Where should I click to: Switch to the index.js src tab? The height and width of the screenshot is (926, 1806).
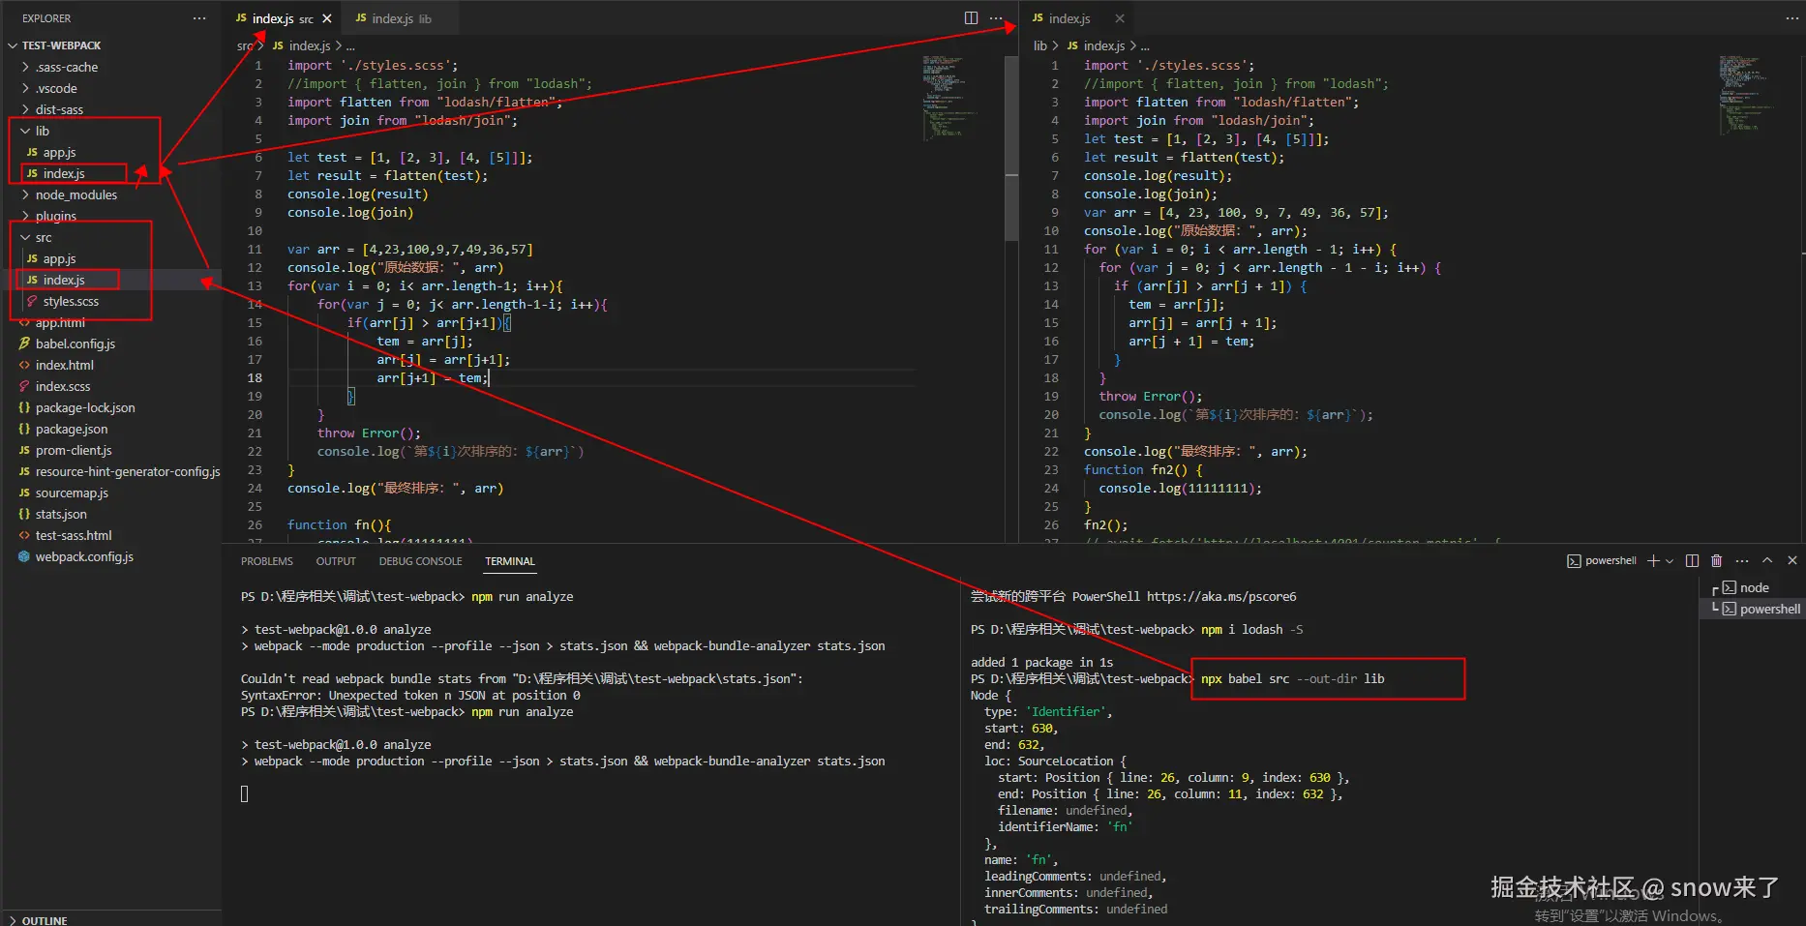pos(283,18)
